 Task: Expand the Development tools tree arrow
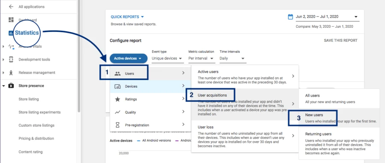point(3,60)
